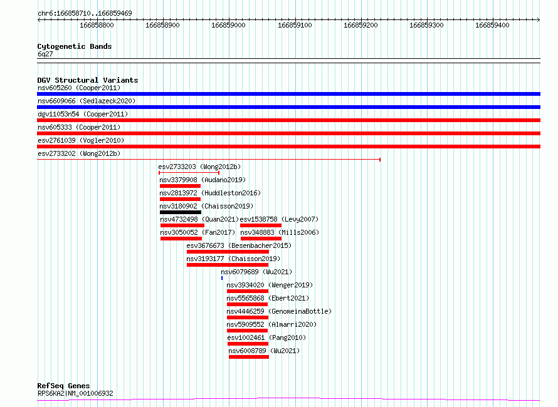Viewport: 558px width, 407px height.
Task: Click the RefSeq Genes track title
Action: point(63,386)
